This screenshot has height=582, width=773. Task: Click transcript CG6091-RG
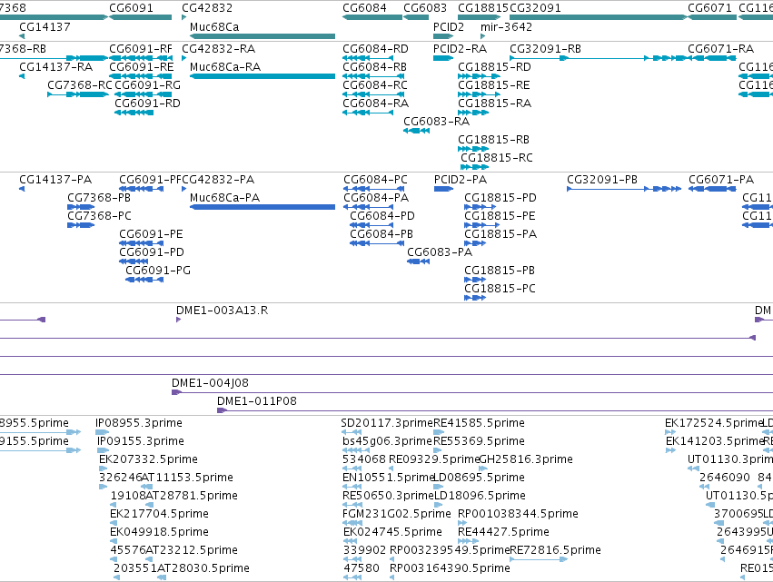point(147,85)
